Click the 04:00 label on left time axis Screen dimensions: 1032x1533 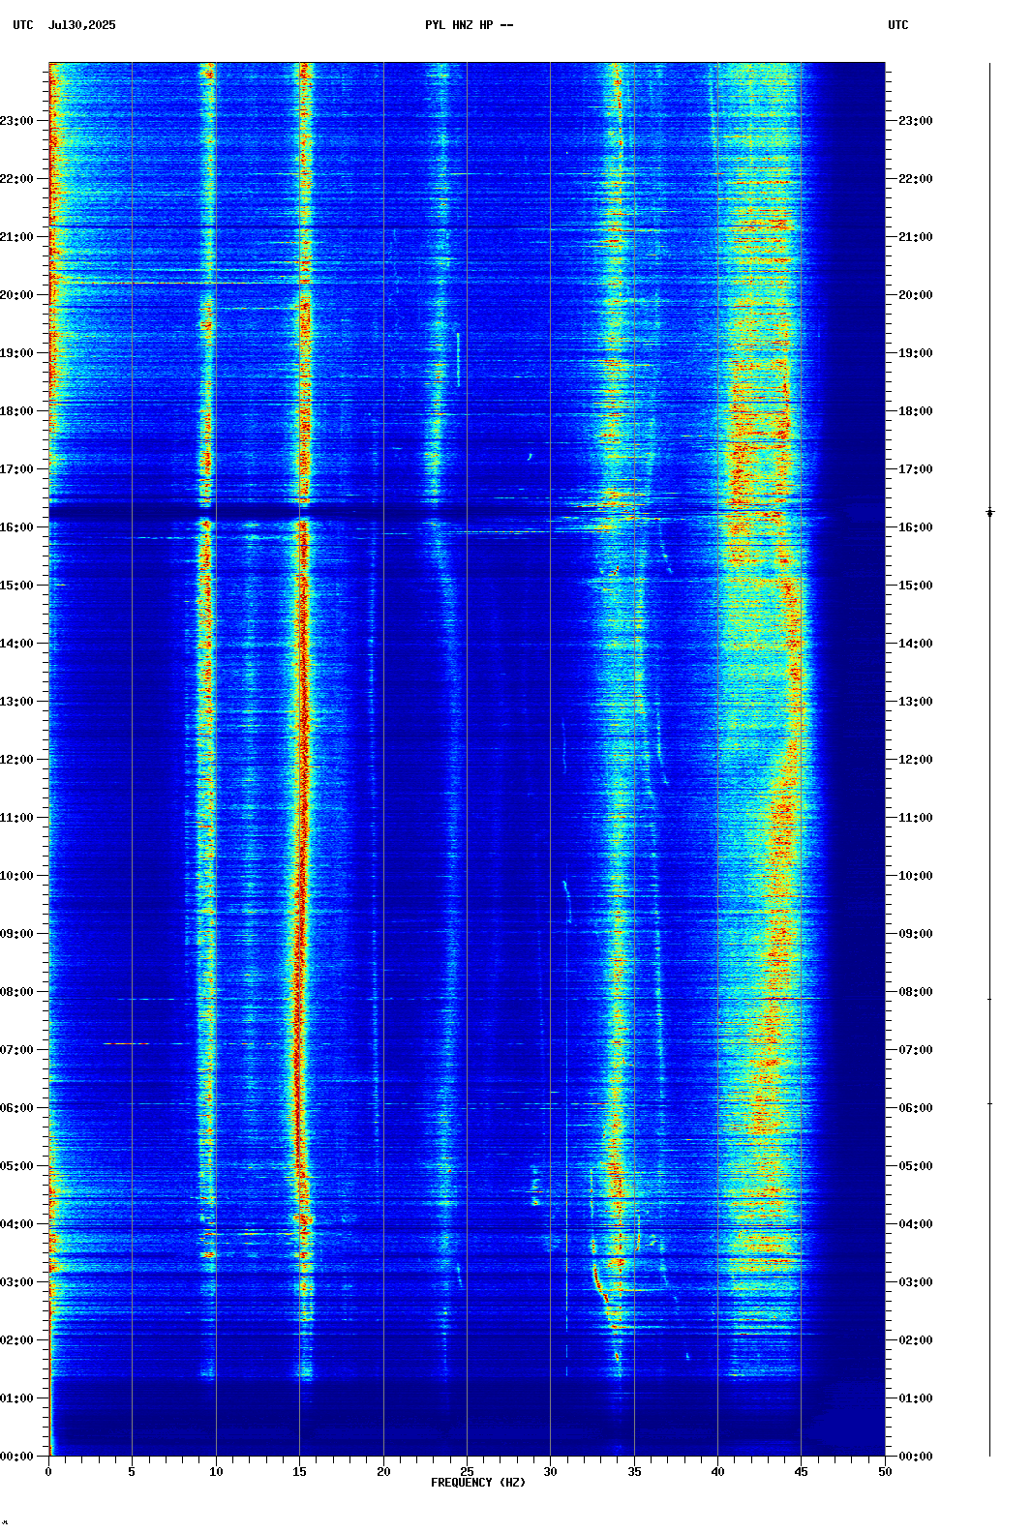[x=16, y=1224]
